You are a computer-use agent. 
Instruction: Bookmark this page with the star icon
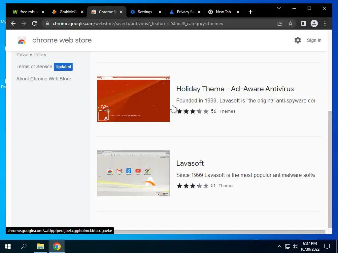(290, 23)
